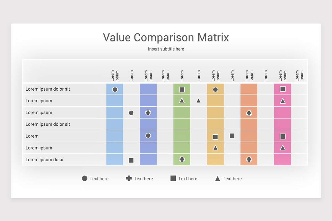Click the first row label Lorem ipsum dolor sit
Screen dimensions: 332x221
tap(48, 89)
